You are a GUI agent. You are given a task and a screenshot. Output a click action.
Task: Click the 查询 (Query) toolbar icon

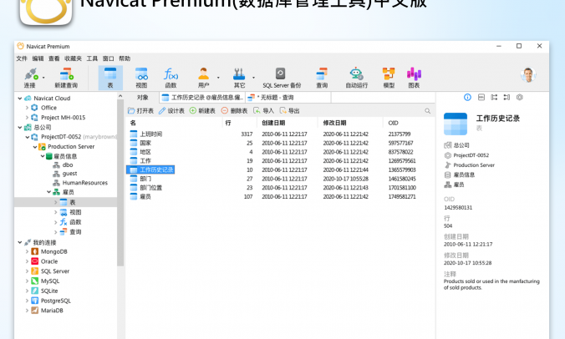pyautogui.click(x=322, y=77)
